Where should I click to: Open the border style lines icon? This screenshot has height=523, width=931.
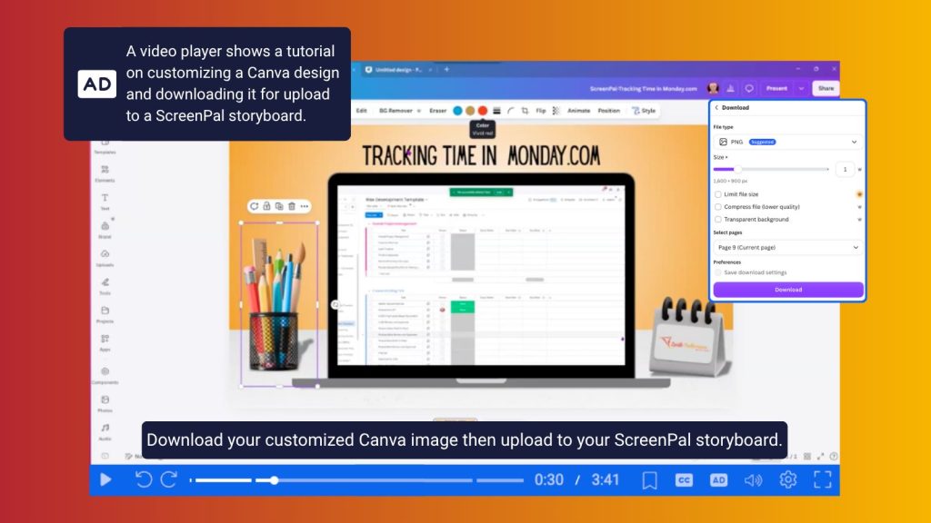[x=496, y=110]
